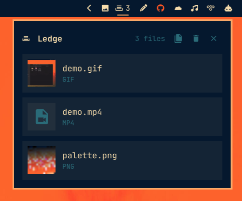
Task: Click the "3 files" count label
Action: point(150,38)
